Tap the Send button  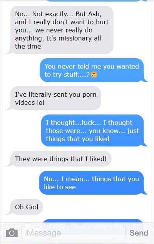pyautogui.click(x=139, y=233)
